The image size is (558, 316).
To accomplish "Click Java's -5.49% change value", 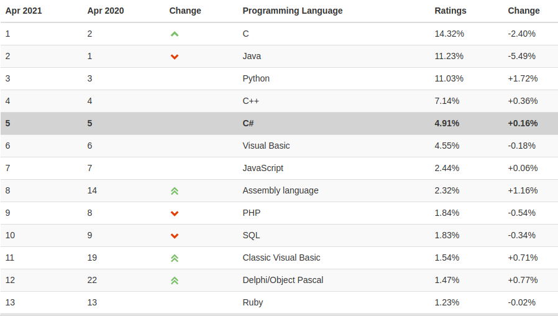I will [x=521, y=56].
